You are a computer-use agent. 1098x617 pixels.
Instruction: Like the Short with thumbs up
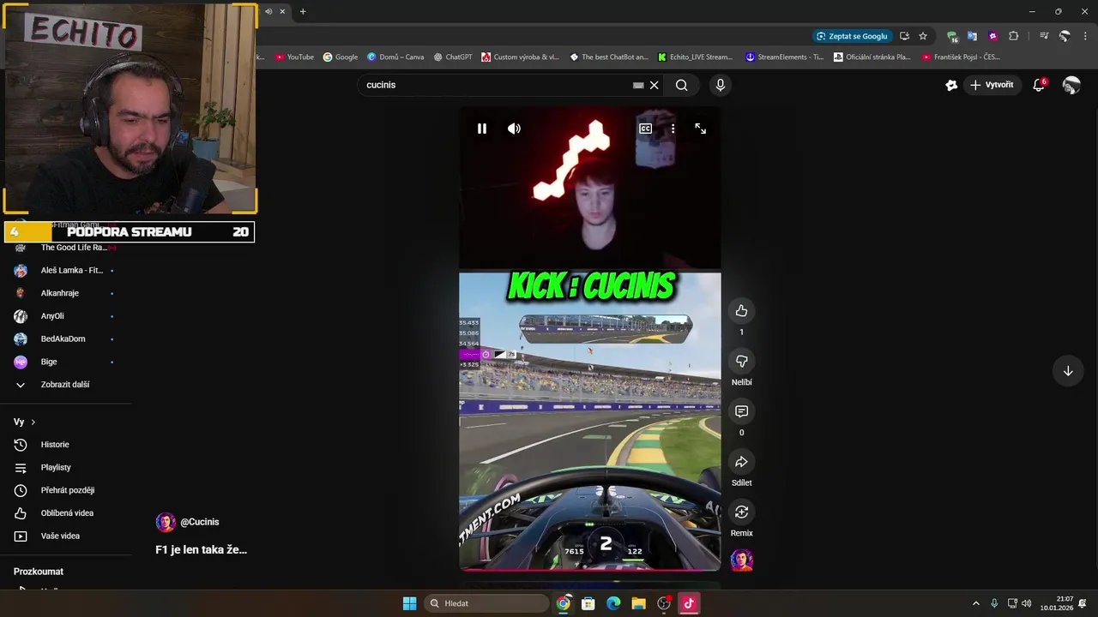[x=742, y=311]
